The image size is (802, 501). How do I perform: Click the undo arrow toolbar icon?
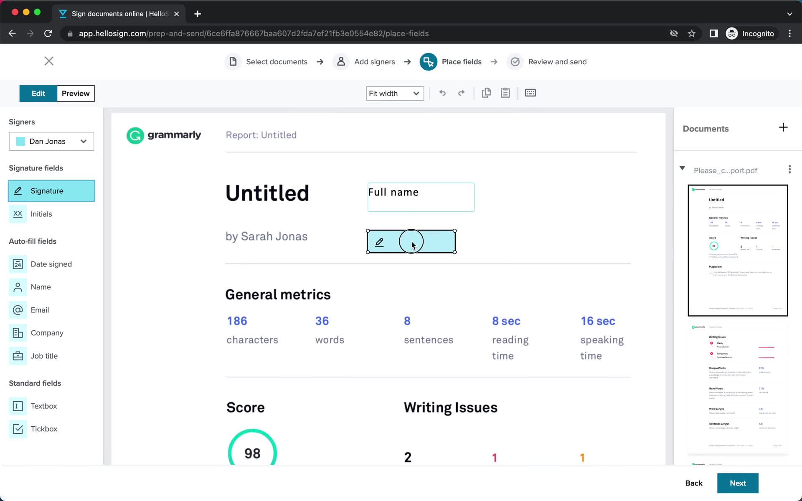pos(442,94)
